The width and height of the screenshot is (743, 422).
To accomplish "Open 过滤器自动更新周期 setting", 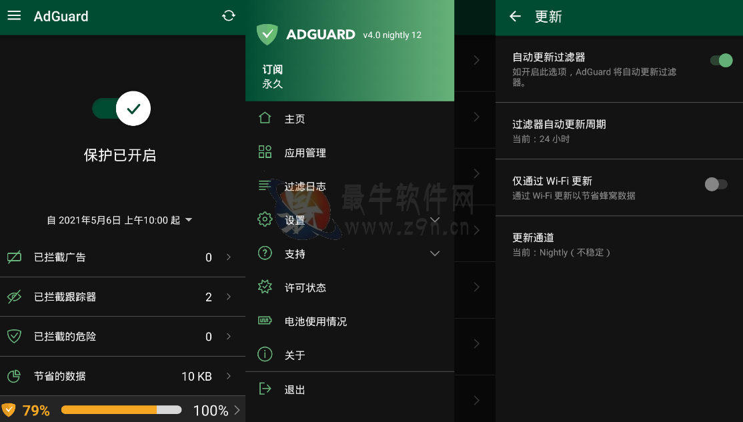I will (620, 131).
